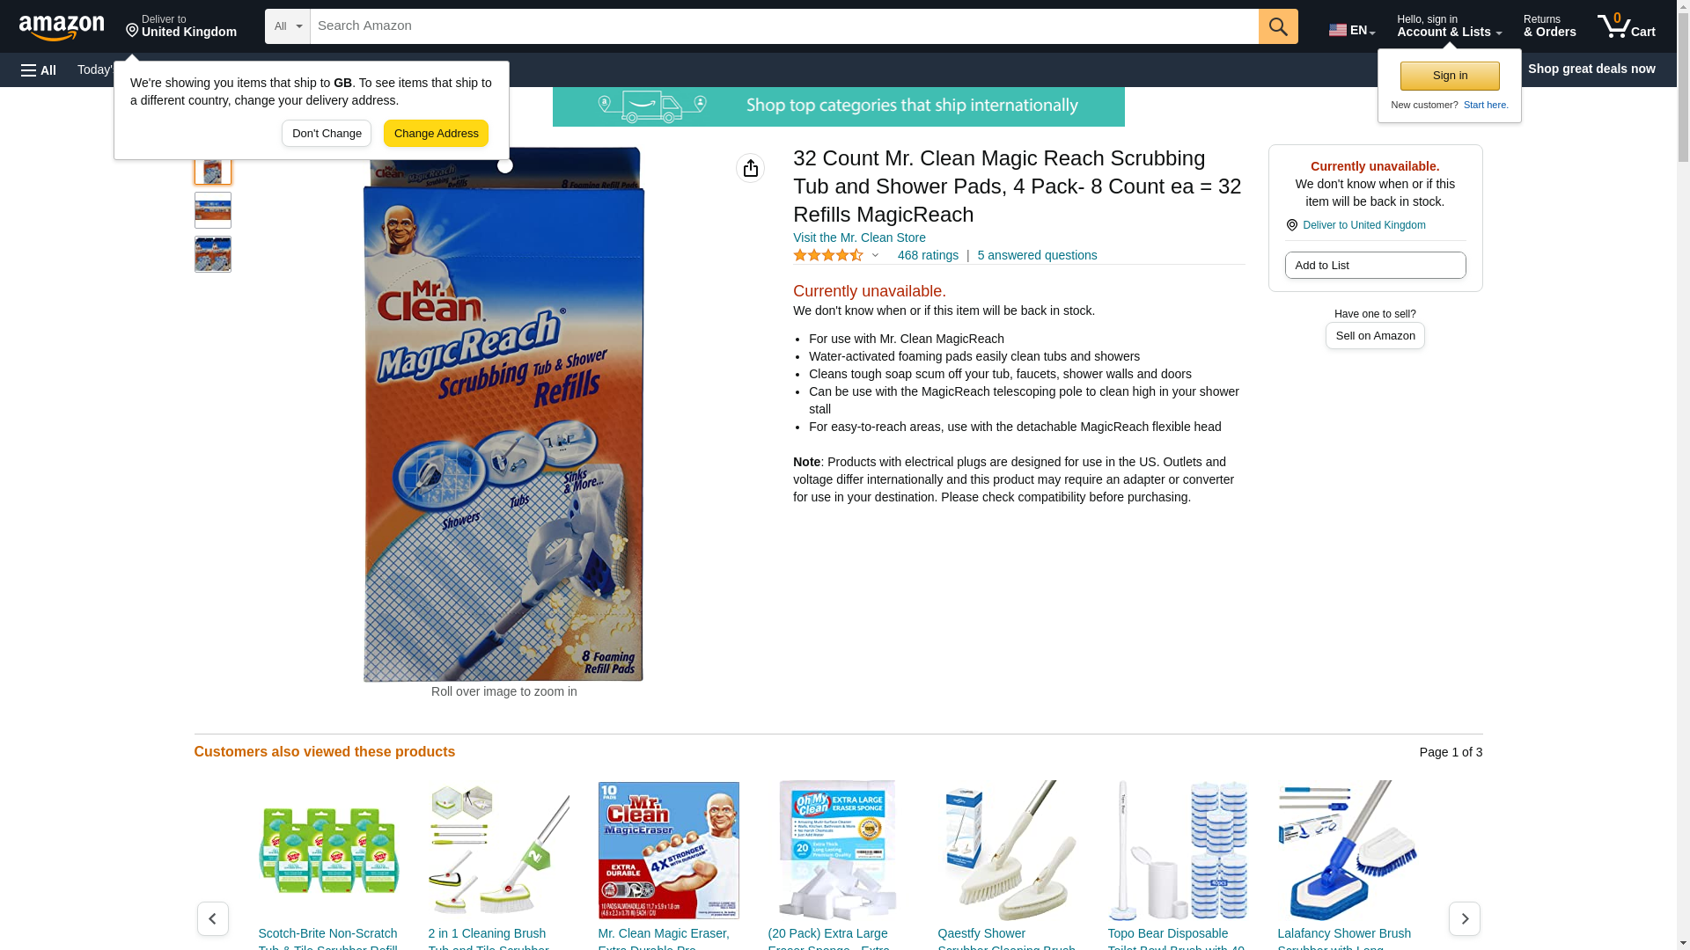1690x950 pixels.
Task: Go to previous carousel page arrow
Action: [x=213, y=918]
